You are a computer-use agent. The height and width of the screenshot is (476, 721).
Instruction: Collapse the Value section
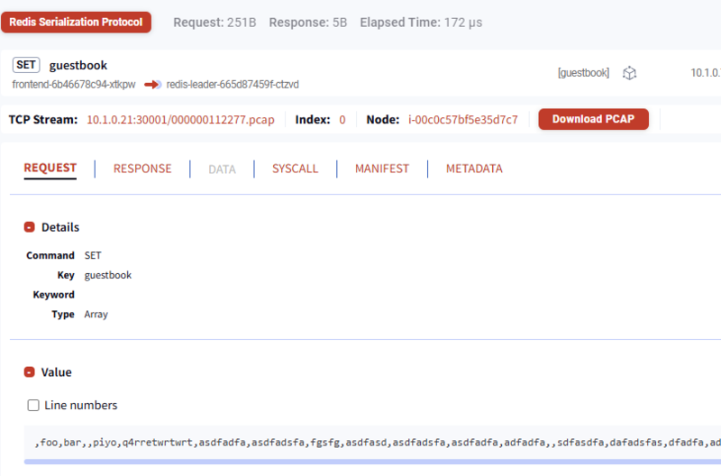(30, 372)
